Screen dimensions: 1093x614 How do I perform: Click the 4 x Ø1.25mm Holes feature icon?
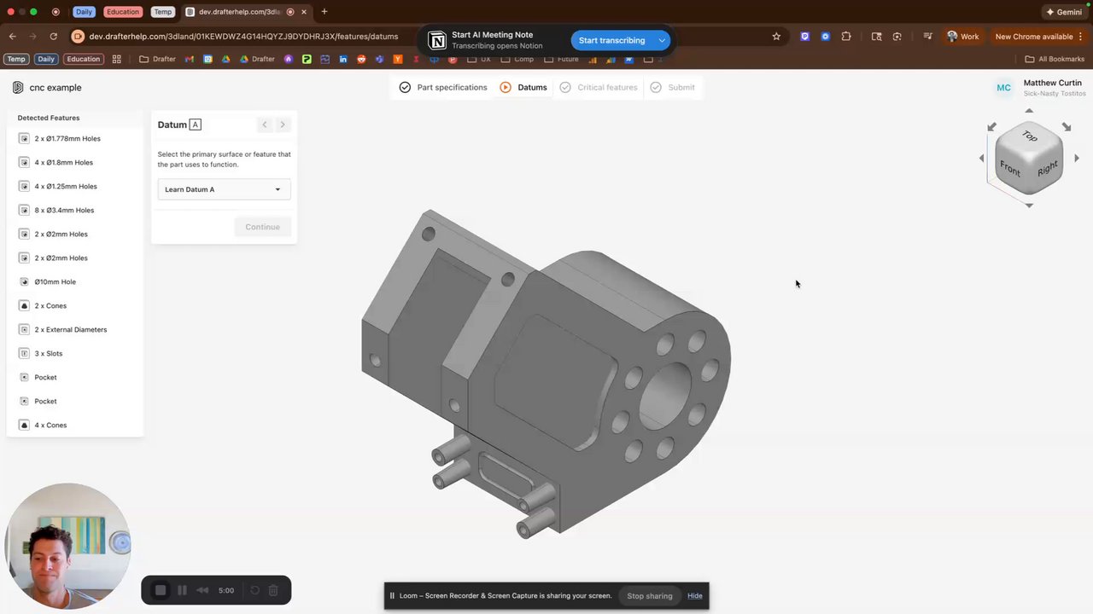[24, 186]
